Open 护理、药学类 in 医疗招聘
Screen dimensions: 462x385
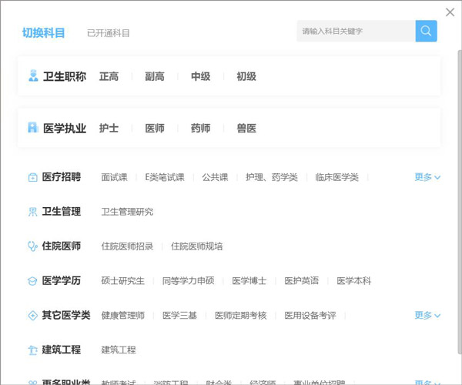click(272, 177)
